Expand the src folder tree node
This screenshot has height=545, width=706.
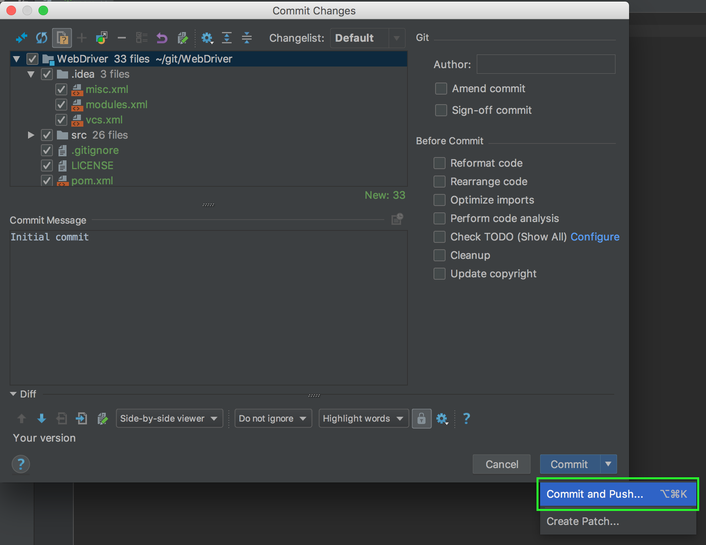(x=31, y=135)
